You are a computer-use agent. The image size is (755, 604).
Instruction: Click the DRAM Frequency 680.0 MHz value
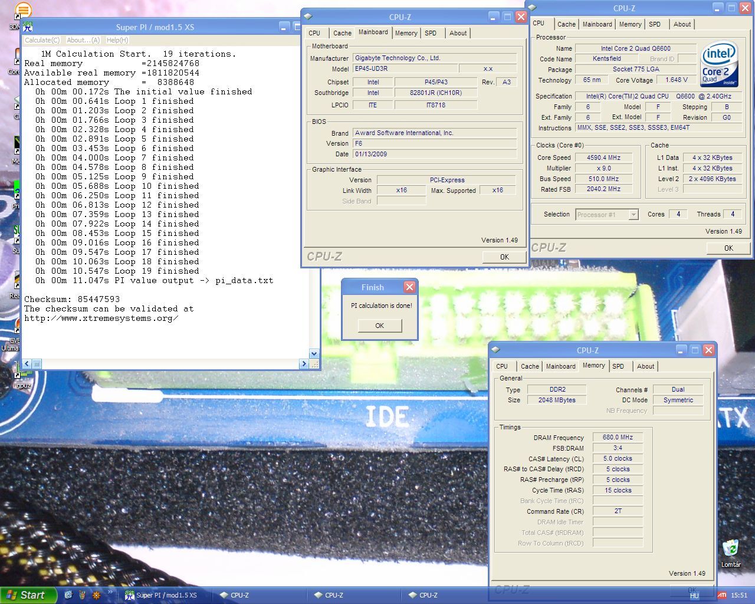[618, 437]
